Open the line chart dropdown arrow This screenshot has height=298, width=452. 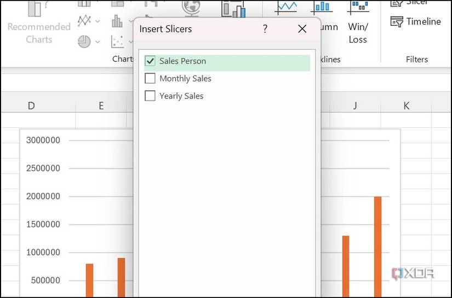tap(98, 21)
